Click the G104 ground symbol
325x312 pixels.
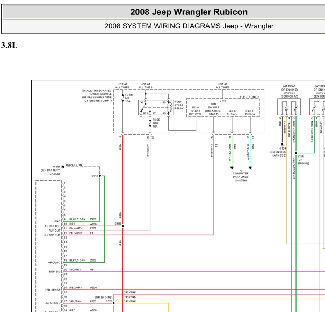[x=282, y=144]
